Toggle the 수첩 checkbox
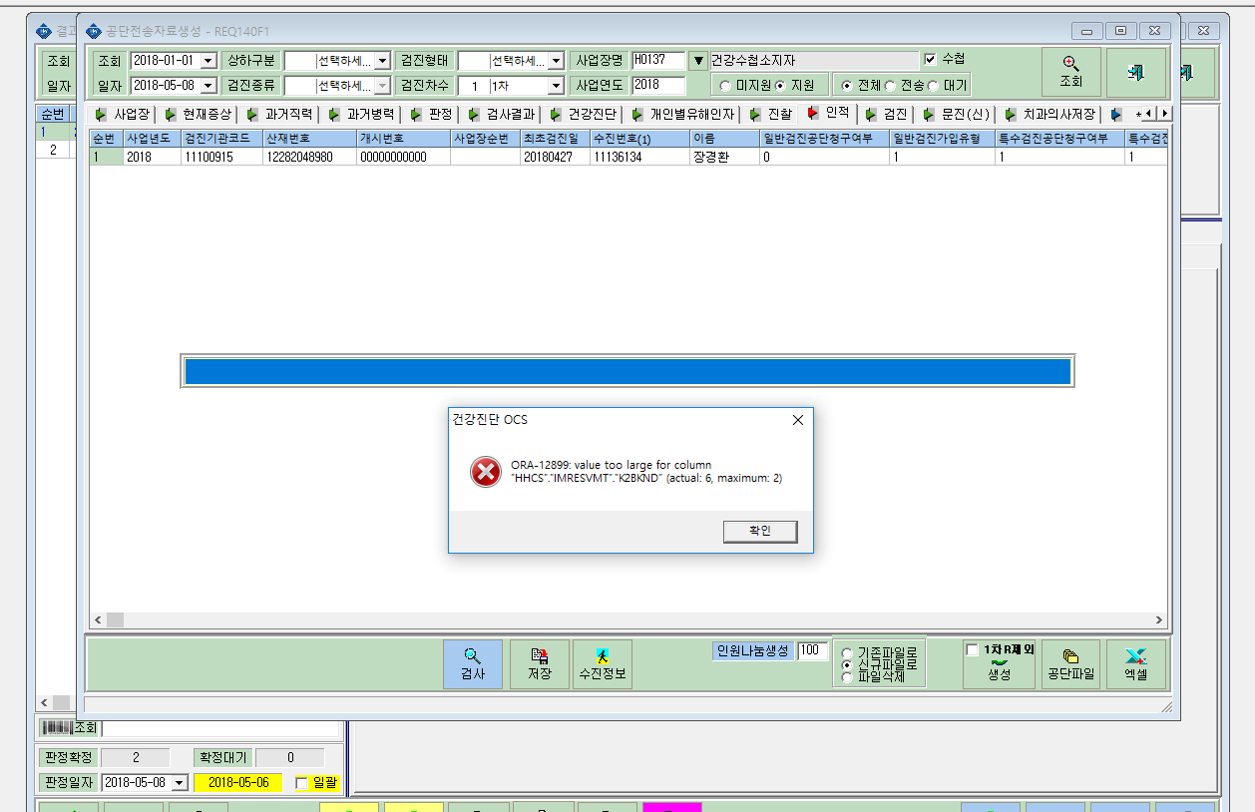Image resolution: width=1255 pixels, height=812 pixels. click(x=931, y=59)
